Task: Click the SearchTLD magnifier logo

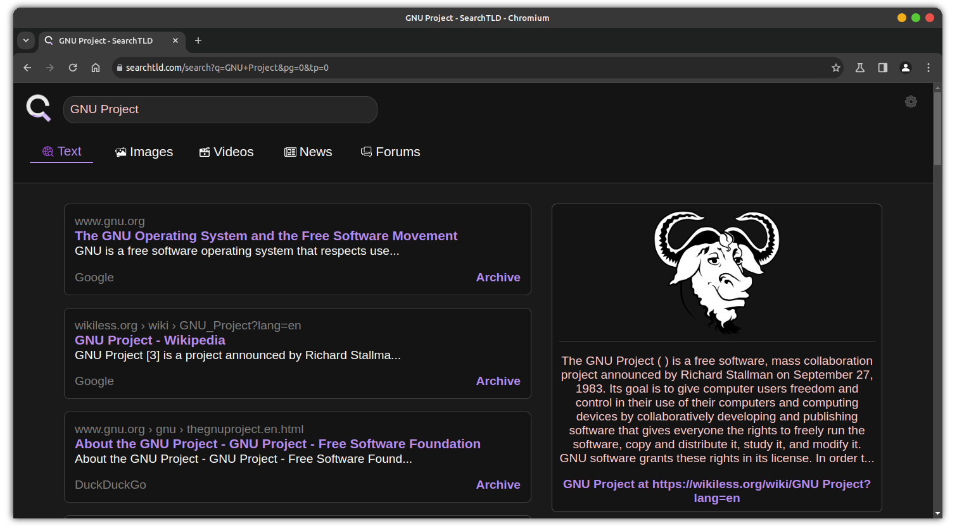Action: (38, 108)
